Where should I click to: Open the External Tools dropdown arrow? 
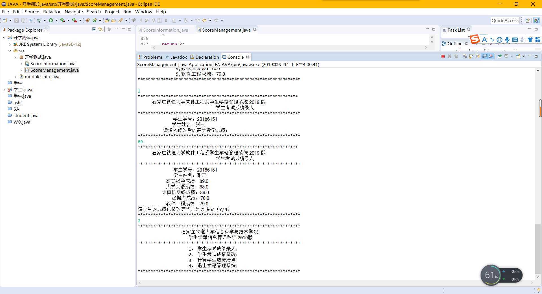click(x=80, y=20)
